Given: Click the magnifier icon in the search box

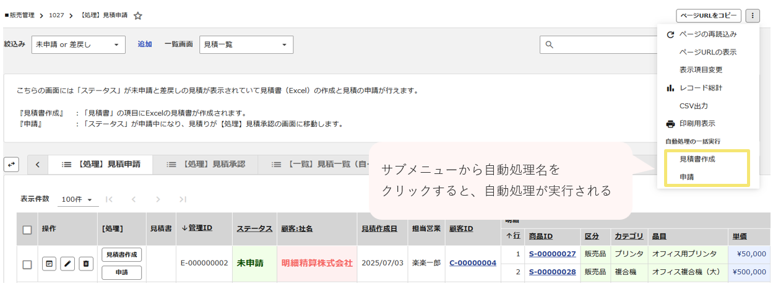Looking at the screenshot, I should coord(550,45).
